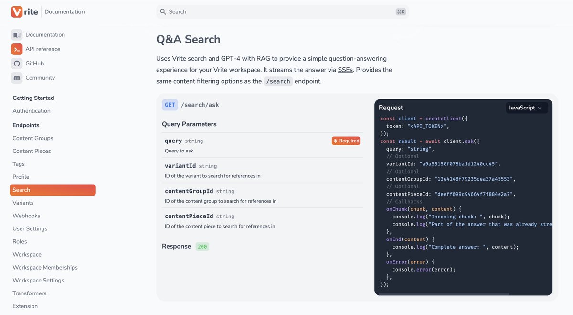Click the 200 badge next to Response
This screenshot has width=573, height=315.
coord(202,246)
